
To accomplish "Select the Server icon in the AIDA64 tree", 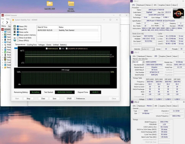I will tap(5, 40).
